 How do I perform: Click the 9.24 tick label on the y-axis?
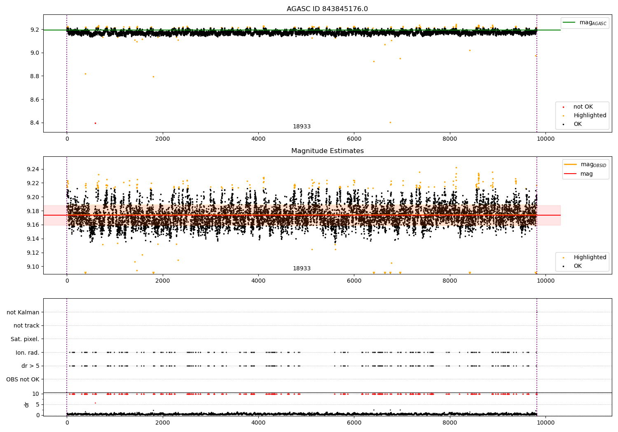pos(33,170)
